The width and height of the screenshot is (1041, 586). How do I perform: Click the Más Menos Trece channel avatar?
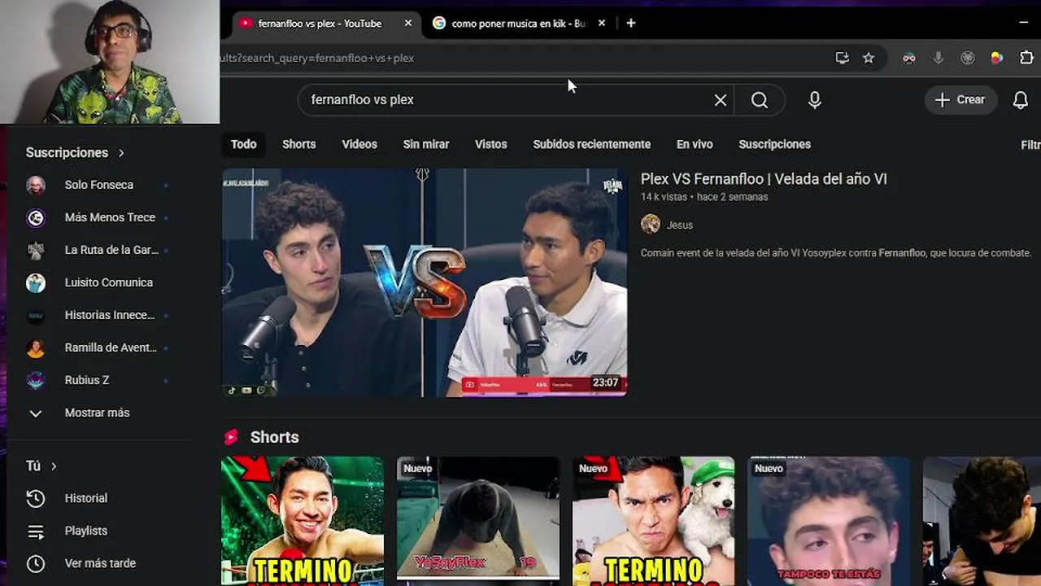[36, 217]
